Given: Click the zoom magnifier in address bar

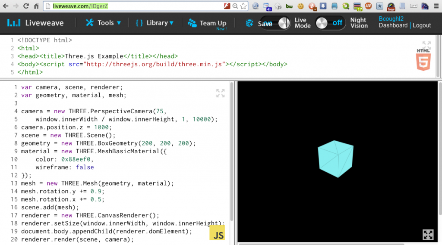Looking at the screenshot, I should [x=235, y=6].
